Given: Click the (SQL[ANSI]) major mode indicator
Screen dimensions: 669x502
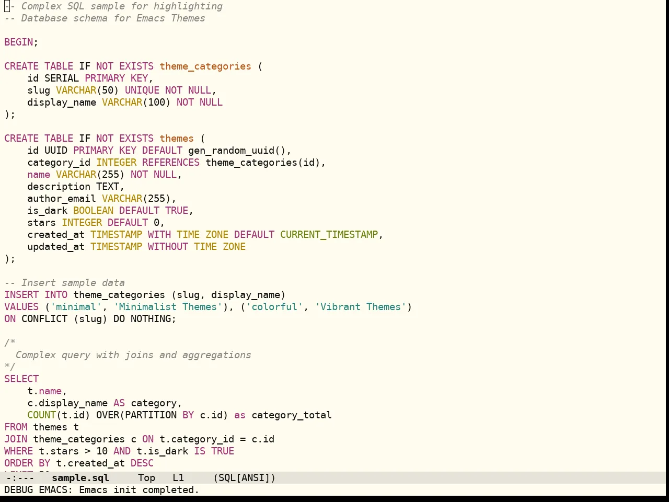Looking at the screenshot, I should (x=244, y=478).
